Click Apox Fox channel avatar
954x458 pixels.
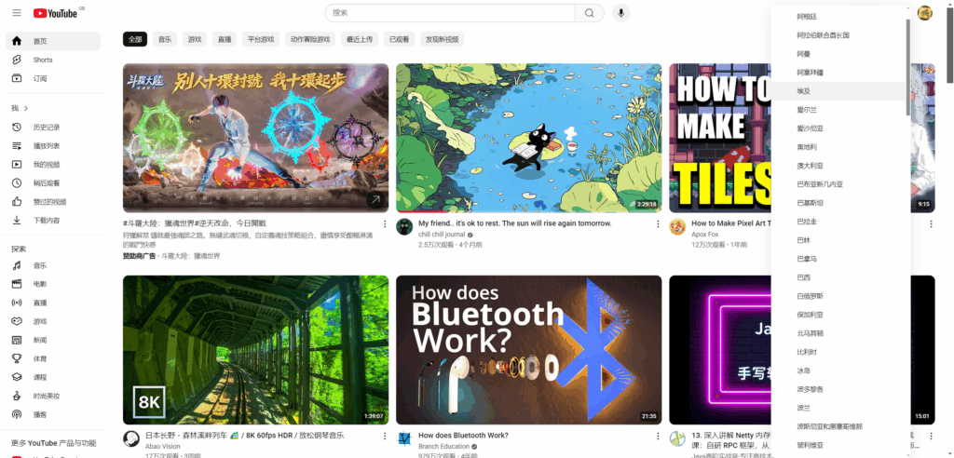(x=677, y=227)
